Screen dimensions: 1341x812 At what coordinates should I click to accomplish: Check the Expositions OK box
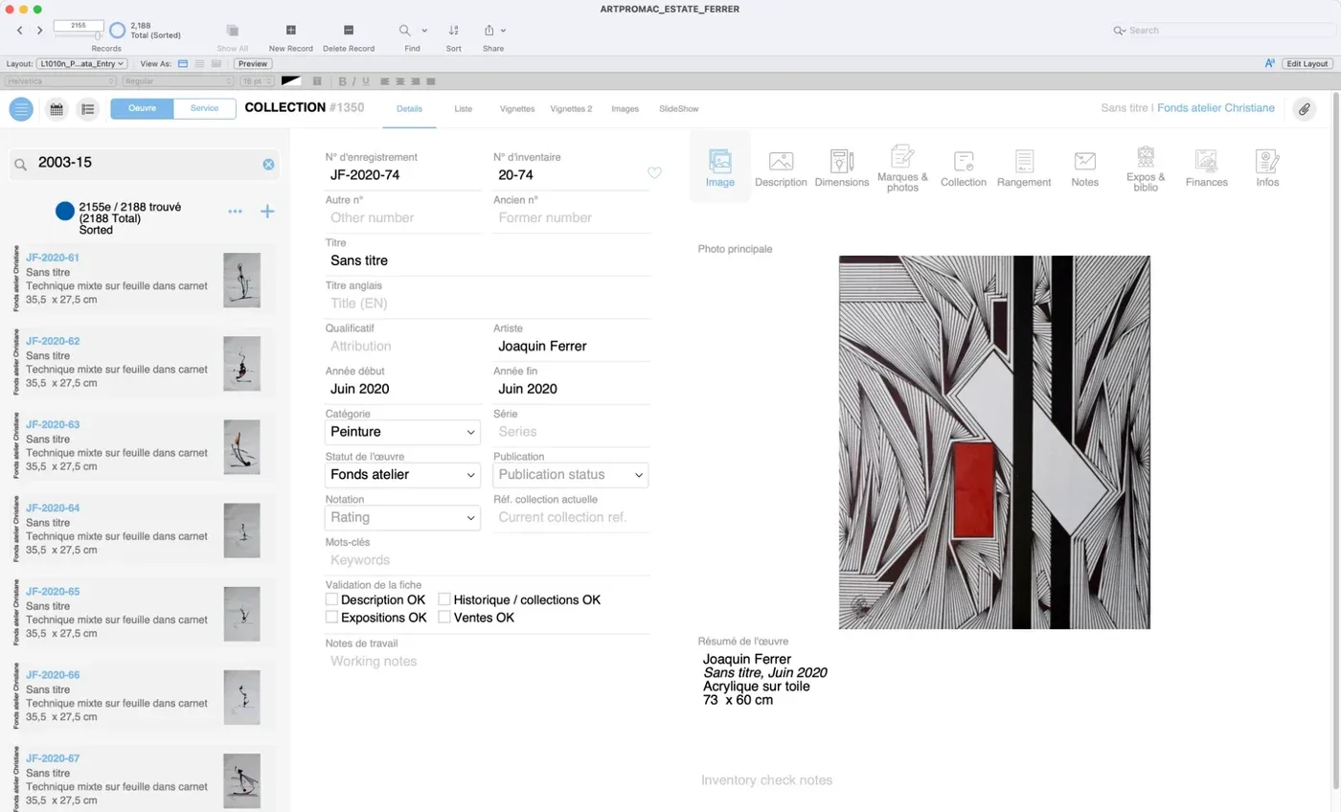click(332, 618)
